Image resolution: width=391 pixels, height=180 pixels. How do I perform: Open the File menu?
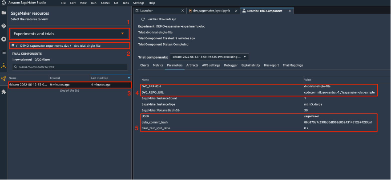63,3
